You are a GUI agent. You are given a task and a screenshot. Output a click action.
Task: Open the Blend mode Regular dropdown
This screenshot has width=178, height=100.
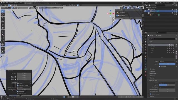pyautogui.click(x=167, y=62)
